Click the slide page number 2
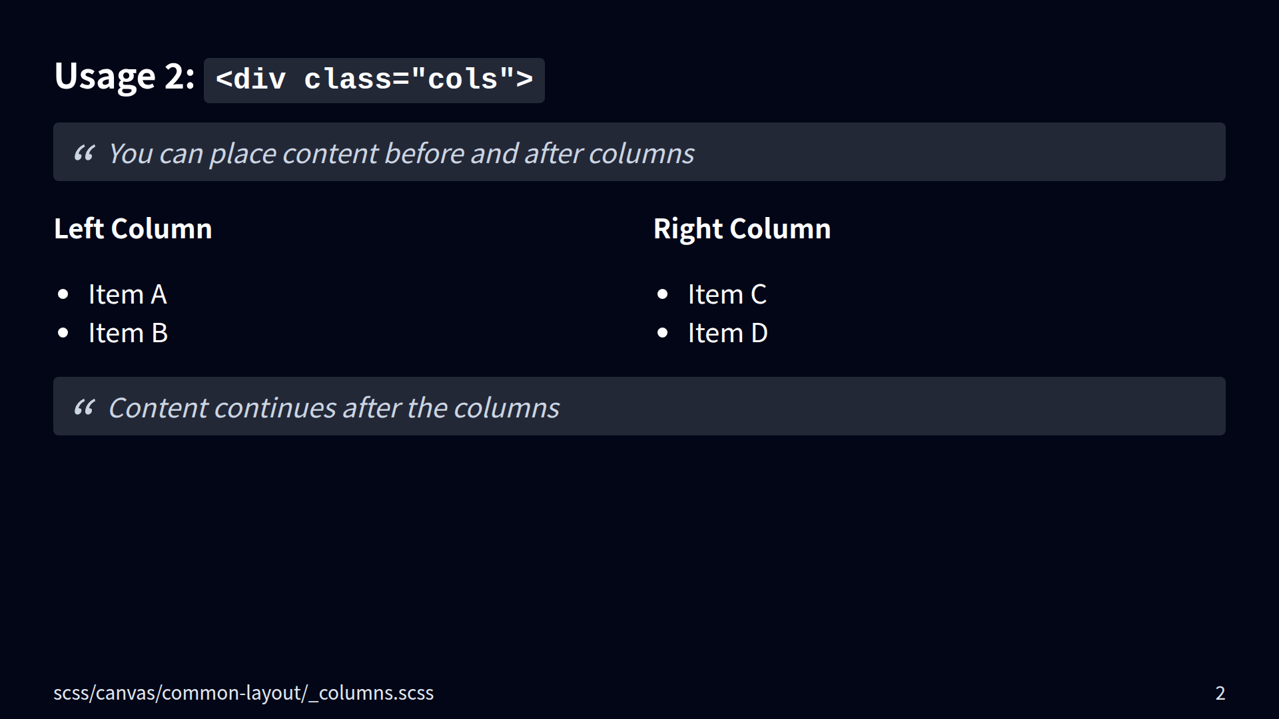The image size is (1279, 719). tap(1220, 693)
